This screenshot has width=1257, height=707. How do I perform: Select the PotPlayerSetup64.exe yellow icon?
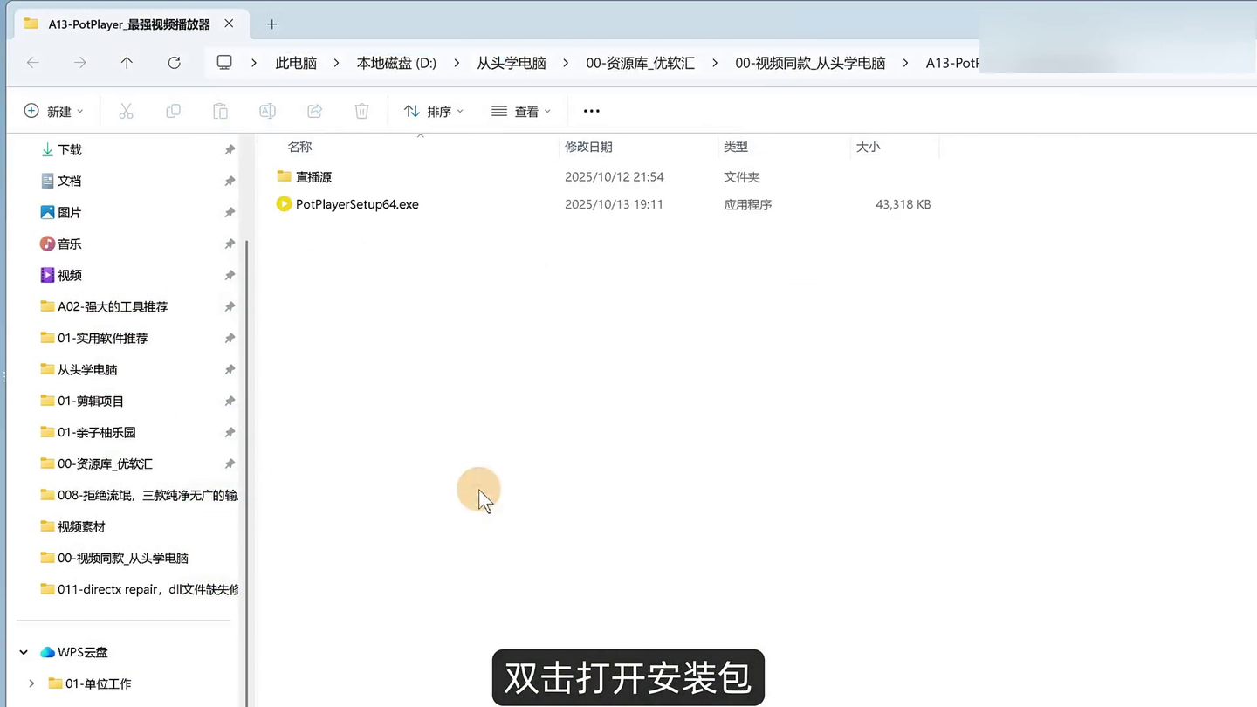coord(284,204)
